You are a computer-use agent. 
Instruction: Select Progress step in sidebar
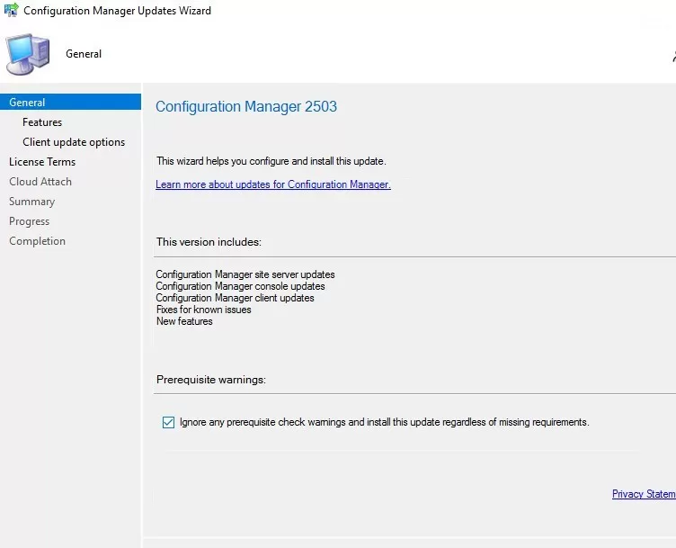coord(30,221)
